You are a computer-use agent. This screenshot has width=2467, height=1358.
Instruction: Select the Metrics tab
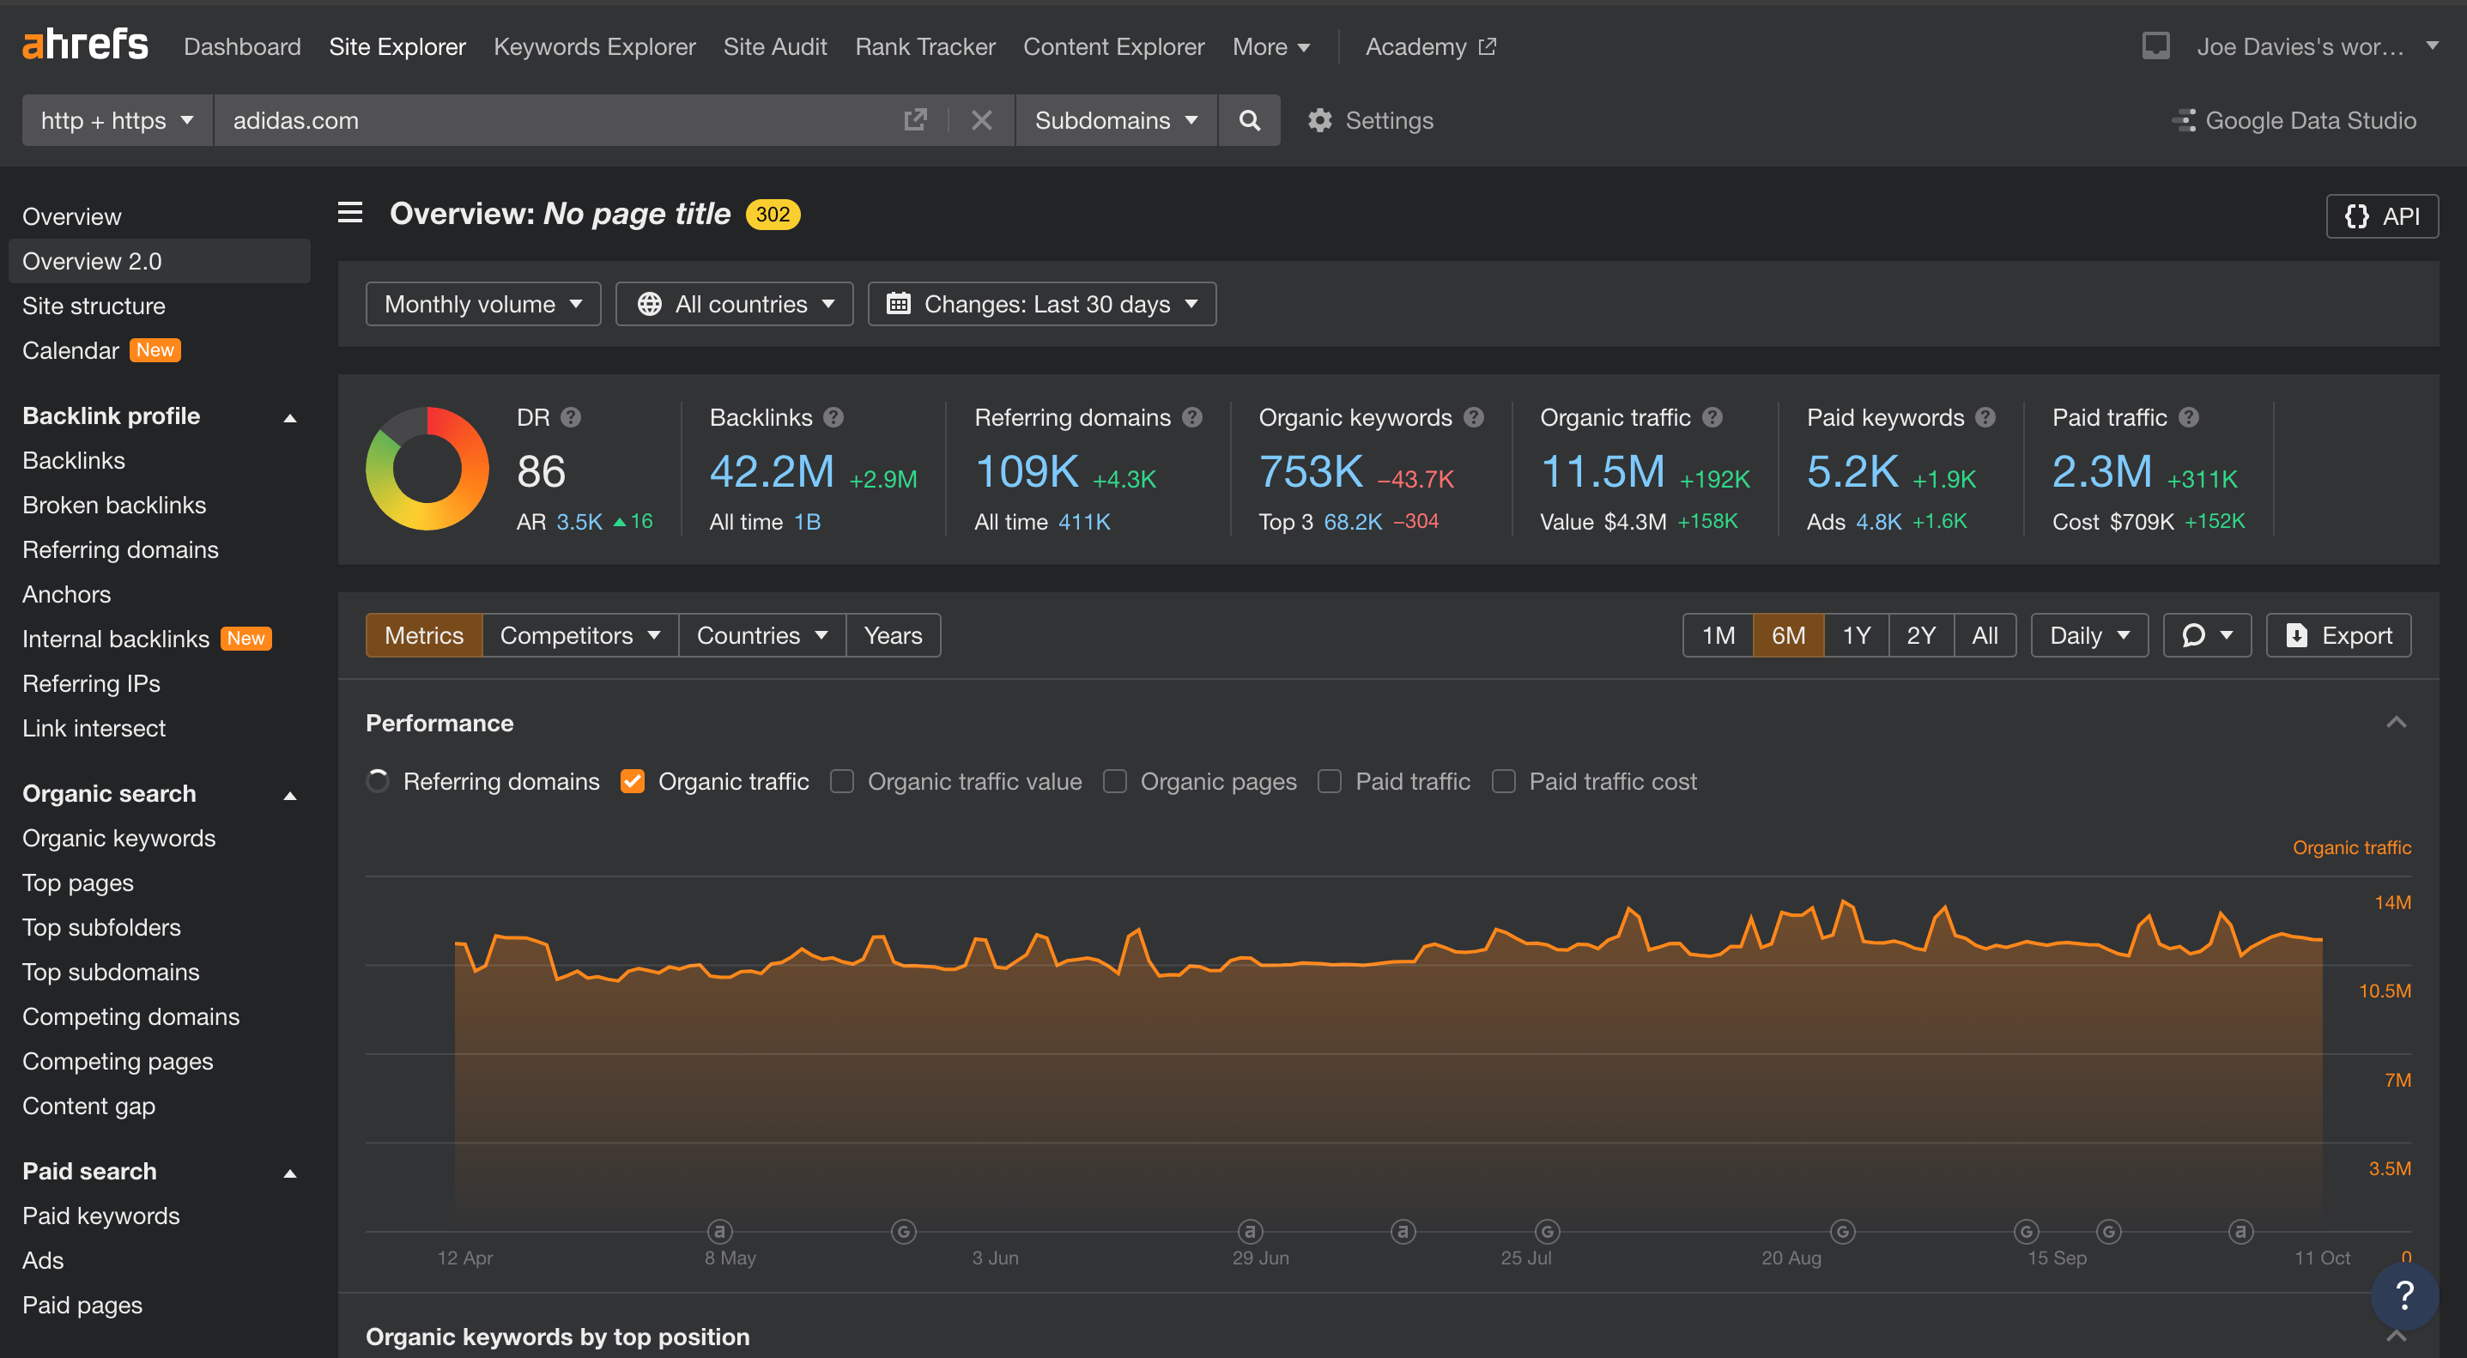(x=424, y=635)
